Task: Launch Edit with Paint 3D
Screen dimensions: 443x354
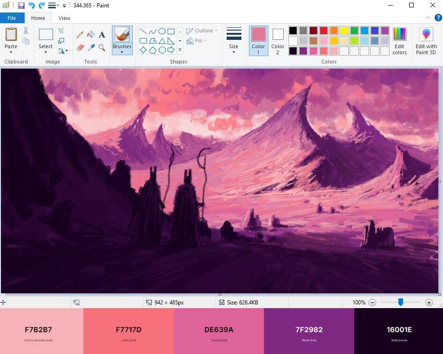Action: click(x=426, y=41)
